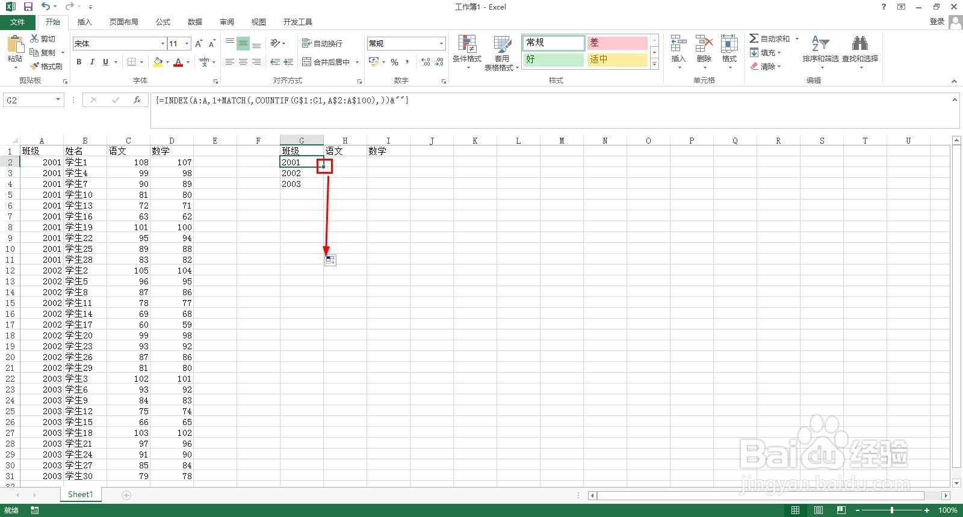The height and width of the screenshot is (517, 963).
Task: Click the AutoSum sigma icon
Action: point(754,38)
